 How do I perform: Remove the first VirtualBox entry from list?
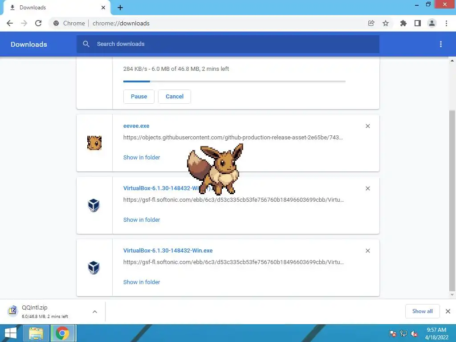pos(368,188)
